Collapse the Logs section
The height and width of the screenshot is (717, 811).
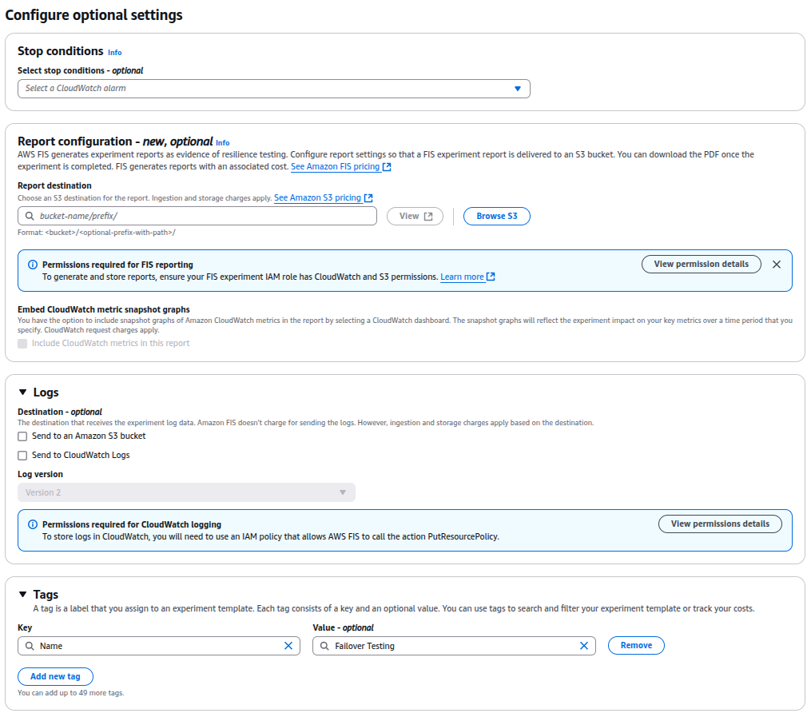pos(22,392)
